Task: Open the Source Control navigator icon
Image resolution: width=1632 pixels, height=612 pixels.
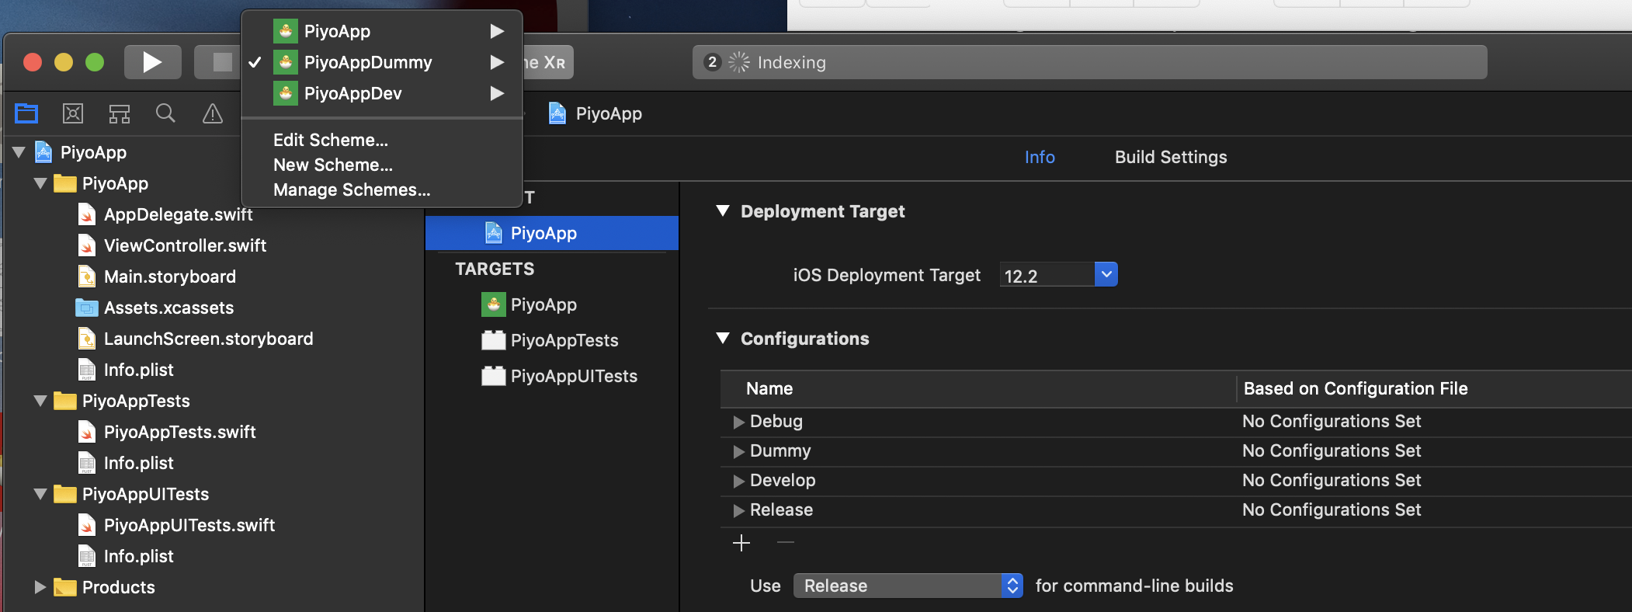Action: click(x=73, y=113)
